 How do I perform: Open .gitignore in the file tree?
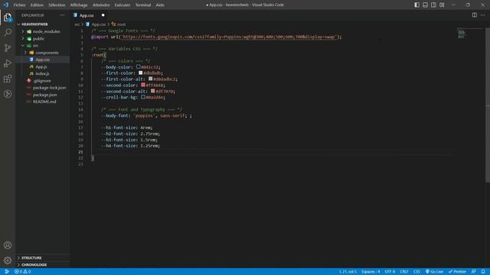[43, 81]
